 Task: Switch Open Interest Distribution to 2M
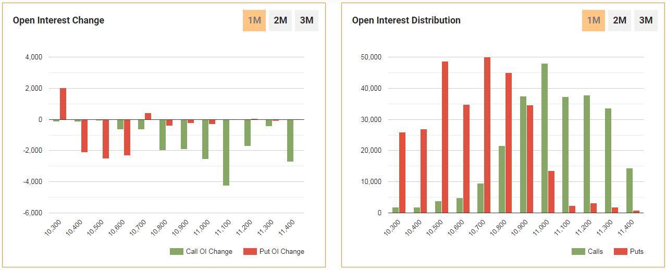(x=619, y=20)
